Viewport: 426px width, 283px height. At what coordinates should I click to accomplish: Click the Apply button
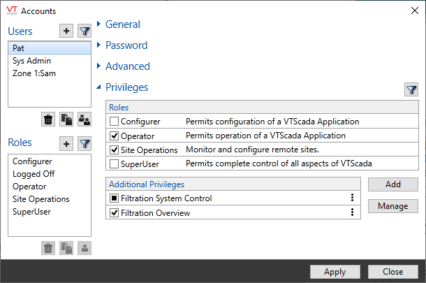(x=335, y=272)
